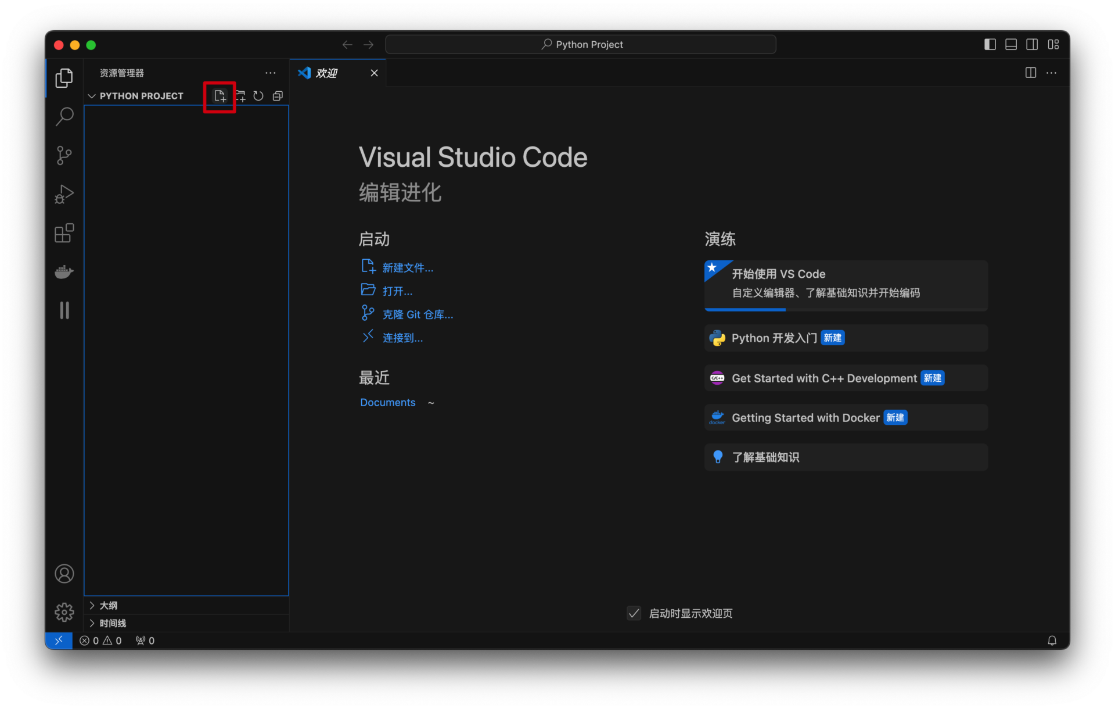Click New File icon in explorer header

220,96
